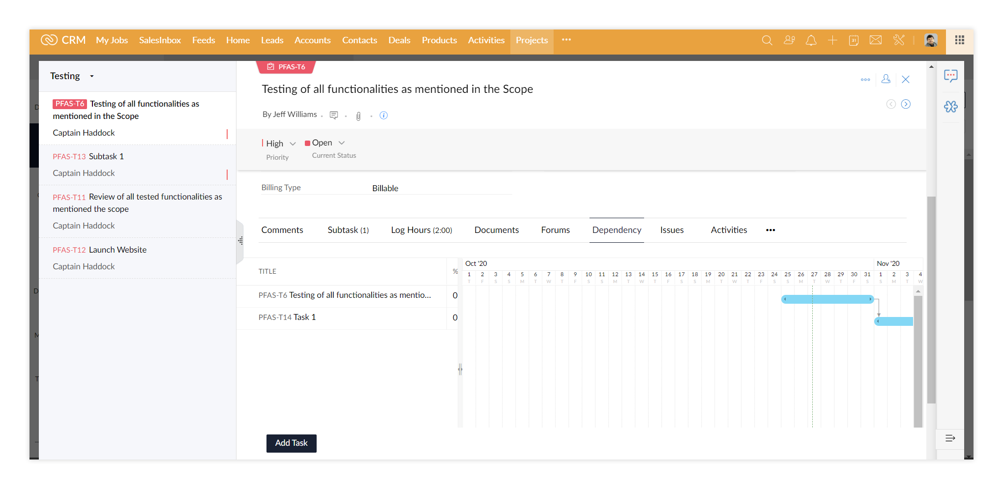The height and width of the screenshot is (489, 1003).
Task: Open the mail envelope icon
Action: point(876,40)
